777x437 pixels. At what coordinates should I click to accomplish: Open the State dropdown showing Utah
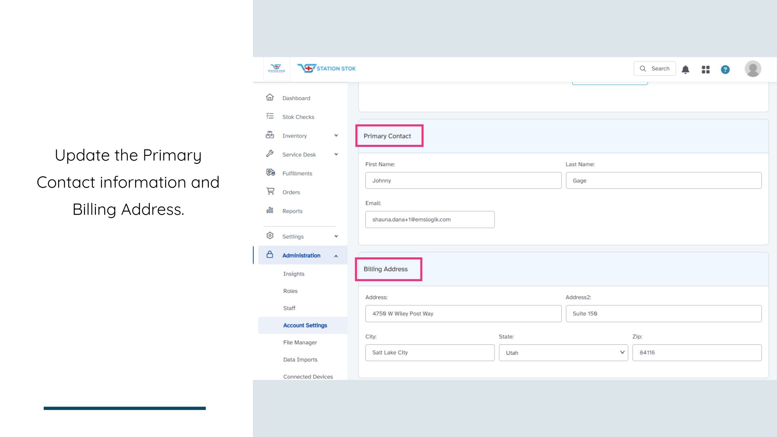563,352
